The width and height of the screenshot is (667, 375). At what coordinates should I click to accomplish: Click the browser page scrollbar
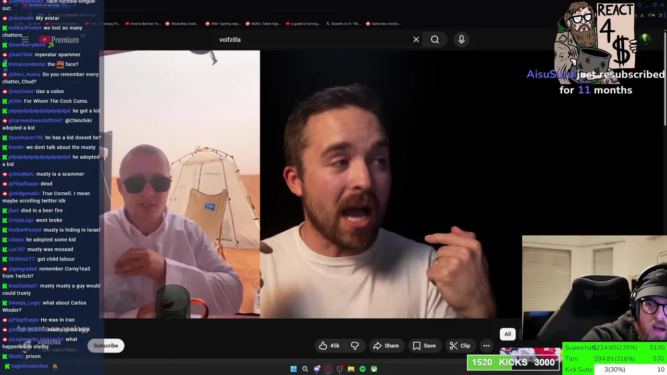664,78
